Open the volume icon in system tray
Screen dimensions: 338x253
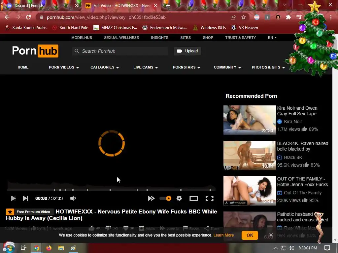291,248
